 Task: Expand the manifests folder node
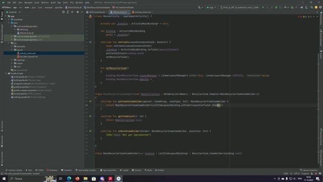[x=9, y=19]
